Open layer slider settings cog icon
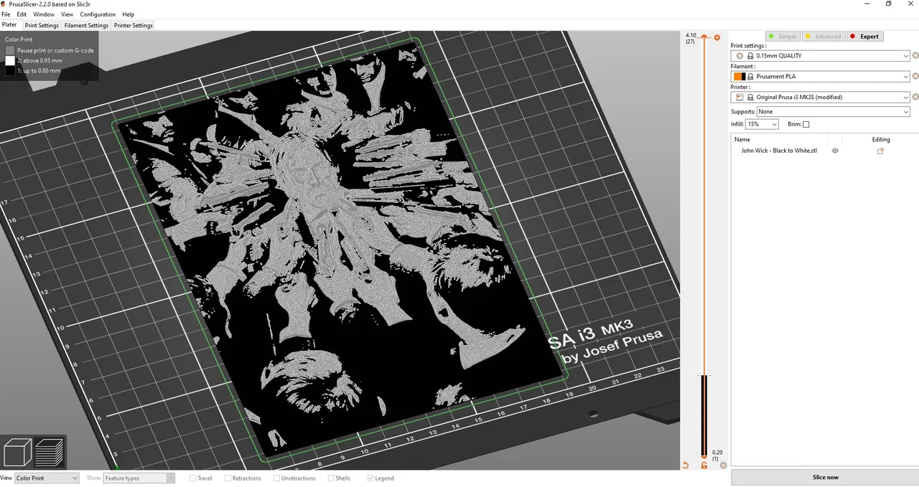Image resolution: width=919 pixels, height=487 pixels. coord(723,465)
